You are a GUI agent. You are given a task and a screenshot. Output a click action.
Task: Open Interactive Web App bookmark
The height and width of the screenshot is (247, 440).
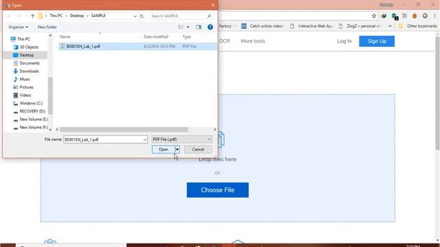point(311,26)
